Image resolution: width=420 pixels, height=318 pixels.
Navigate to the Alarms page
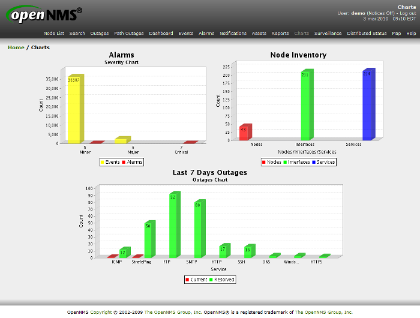coord(206,34)
